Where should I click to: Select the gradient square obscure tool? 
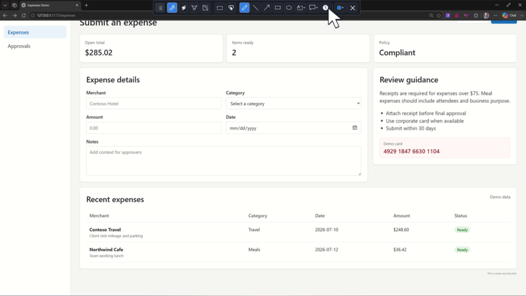(205, 8)
